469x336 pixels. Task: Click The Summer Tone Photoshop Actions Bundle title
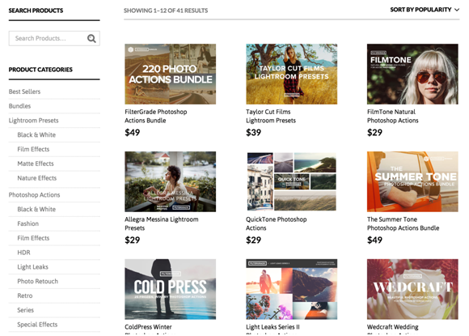(x=404, y=223)
